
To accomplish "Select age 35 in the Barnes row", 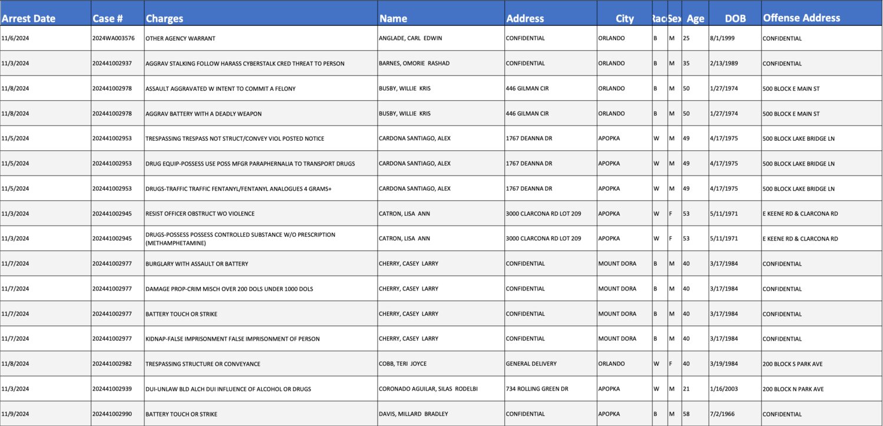I will 695,63.
